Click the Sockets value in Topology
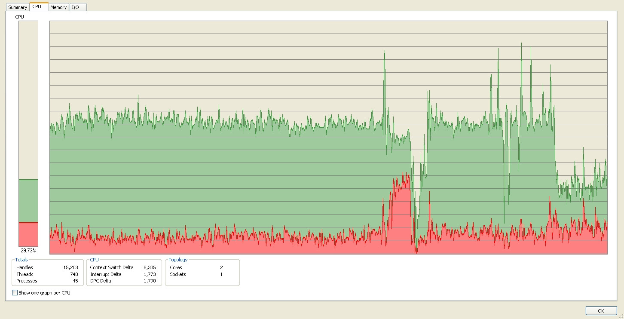The height and width of the screenshot is (319, 624). pyautogui.click(x=221, y=274)
